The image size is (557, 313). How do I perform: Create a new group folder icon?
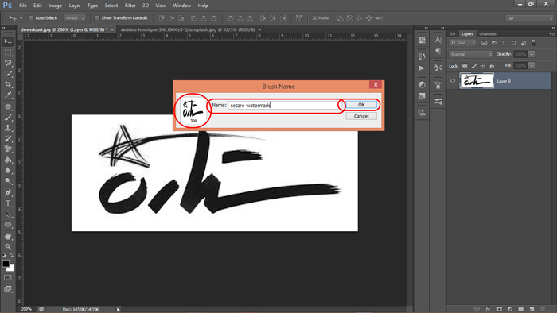[520, 309]
